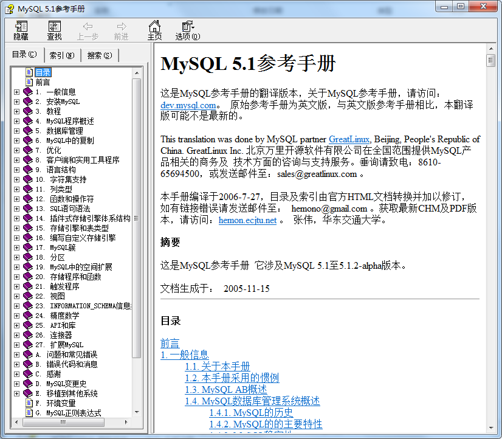Click the 查找 (Find) toolbar icon
Image resolution: width=502 pixels, height=439 pixels.
(55, 30)
